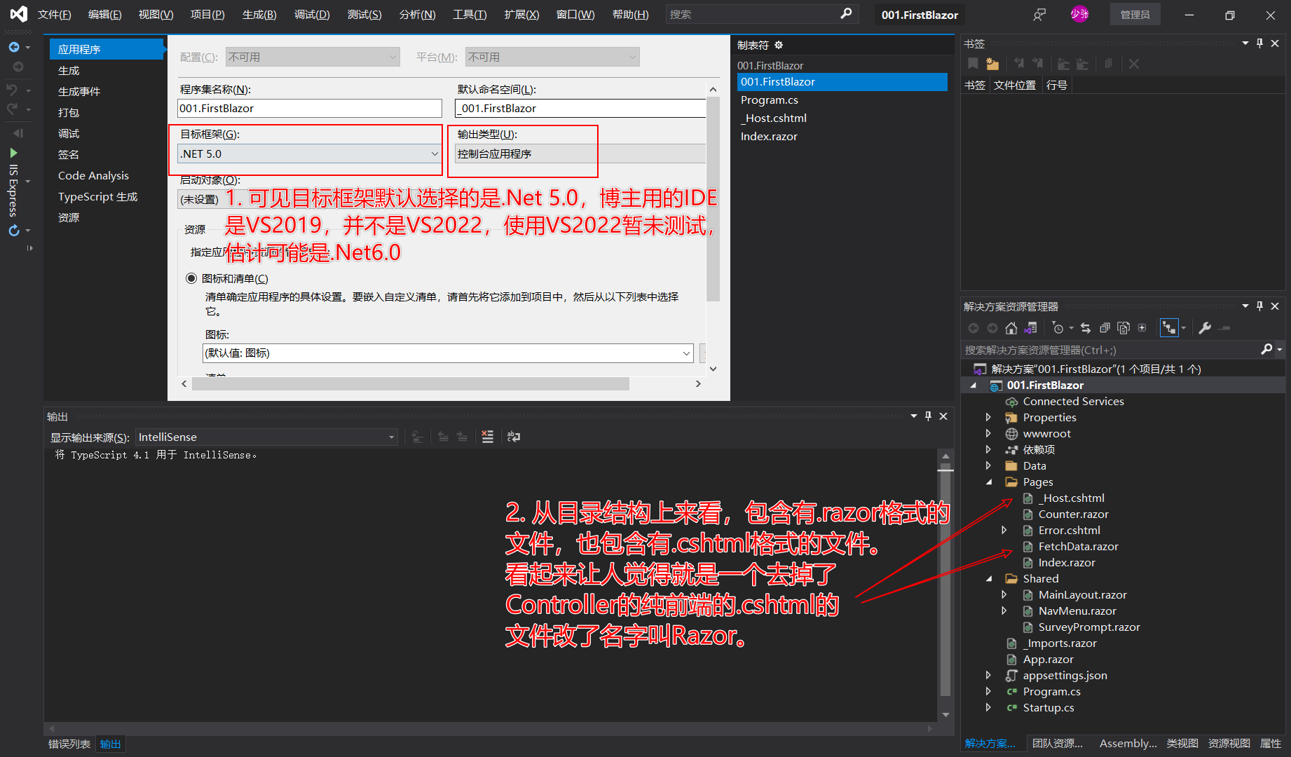
Task: Click Solution Explorer search magnifier icon
Action: [x=1266, y=349]
